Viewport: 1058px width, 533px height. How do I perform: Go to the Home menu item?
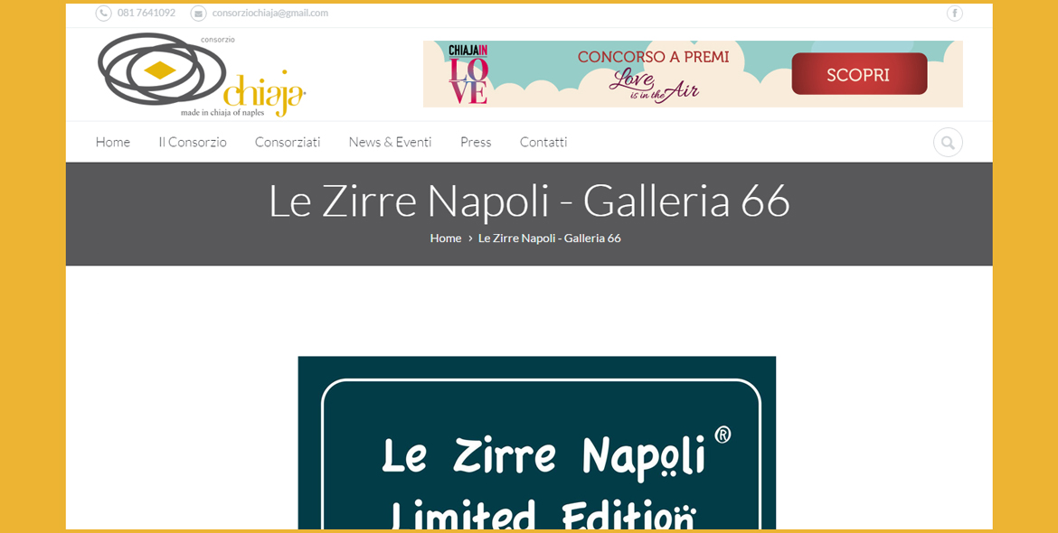click(113, 142)
